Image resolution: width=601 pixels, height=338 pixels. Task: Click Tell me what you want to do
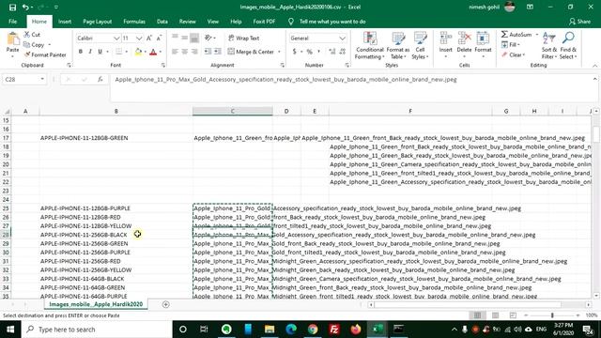click(332, 22)
